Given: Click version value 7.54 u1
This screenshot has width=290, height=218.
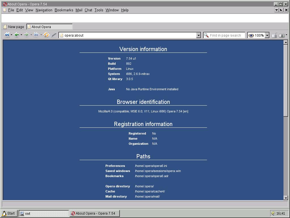Looking at the screenshot, I should click(x=131, y=58).
